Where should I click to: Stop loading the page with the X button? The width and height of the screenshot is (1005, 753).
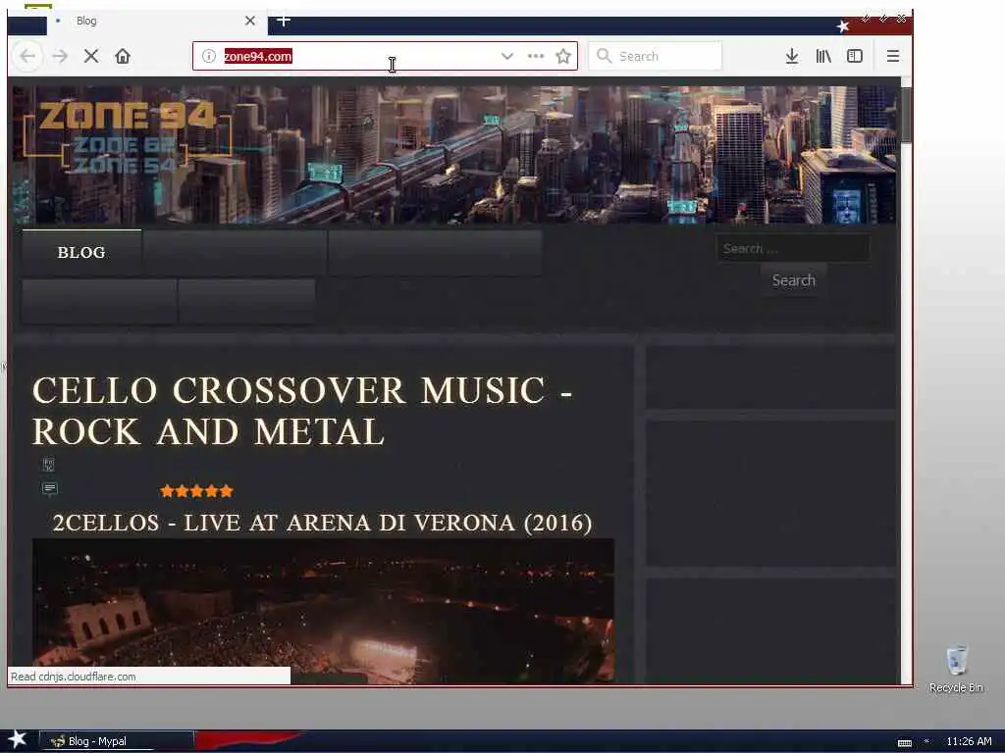tap(91, 56)
